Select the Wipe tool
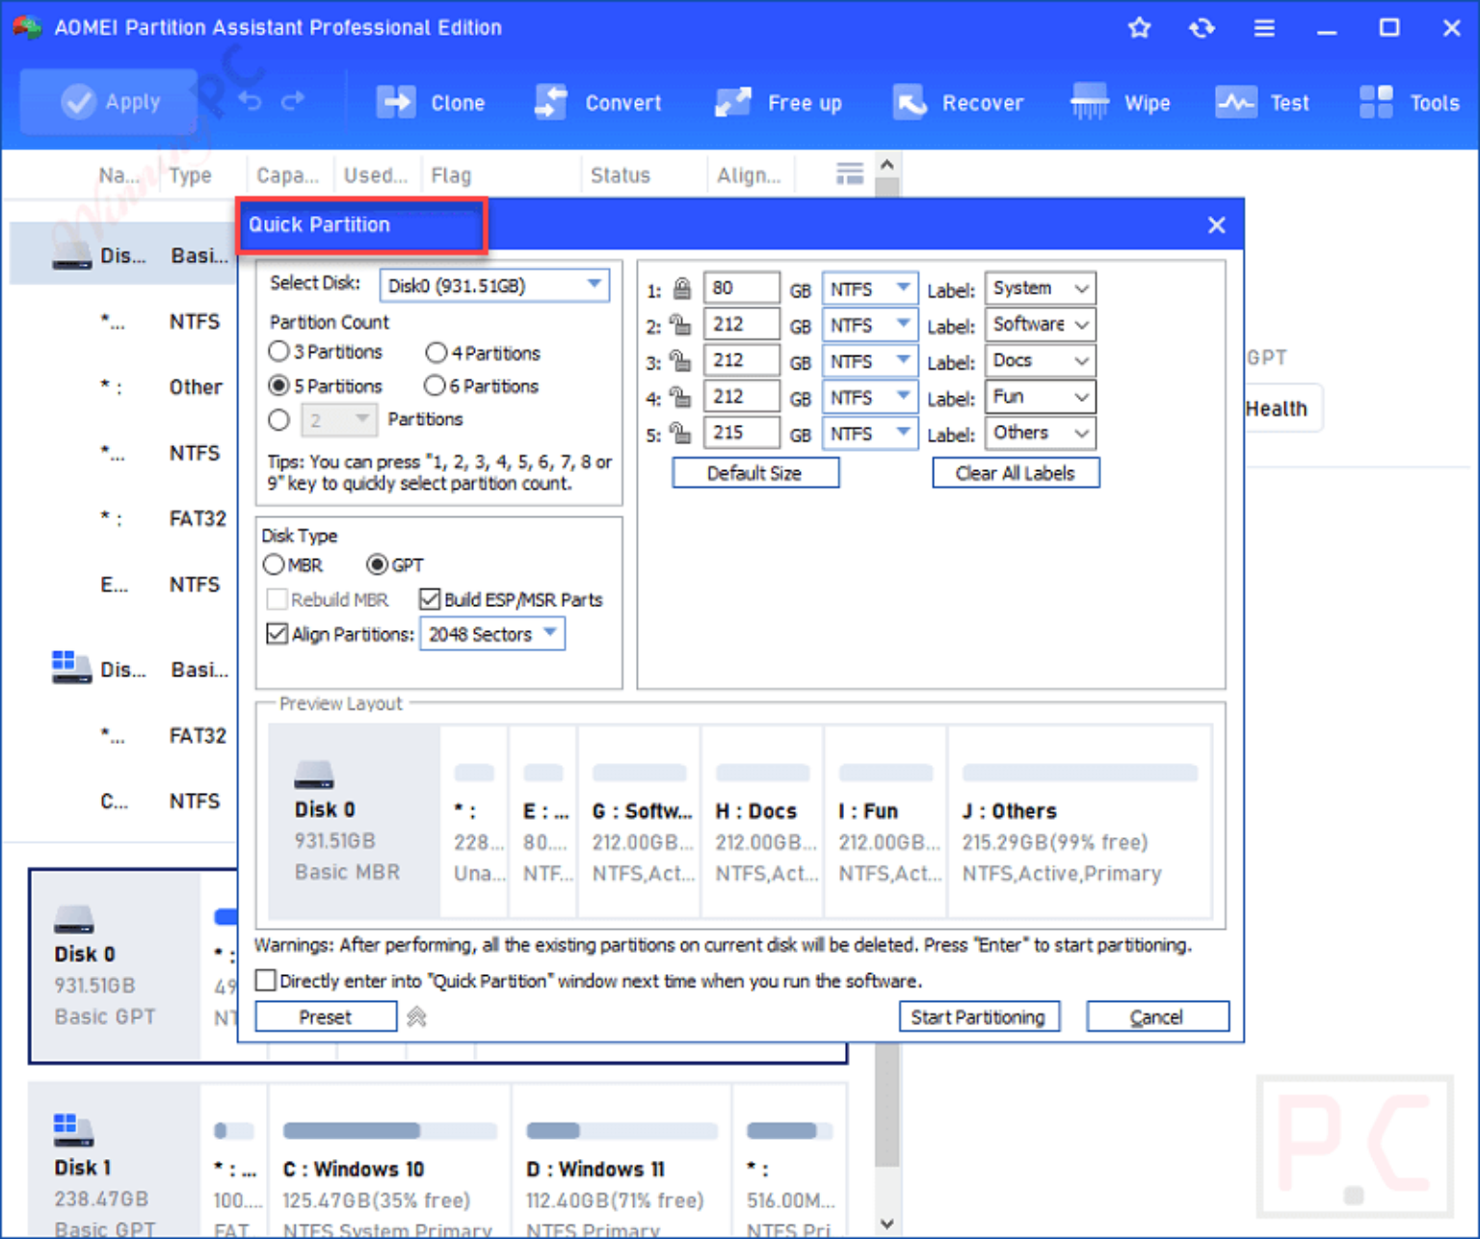Image resolution: width=1480 pixels, height=1239 pixels. tap(1121, 102)
